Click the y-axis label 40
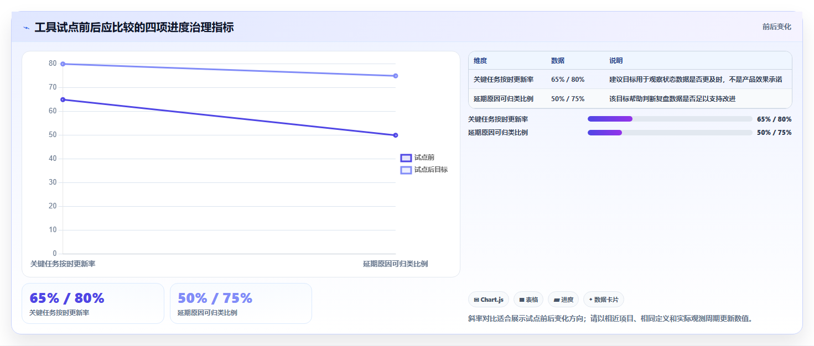 [x=53, y=159]
